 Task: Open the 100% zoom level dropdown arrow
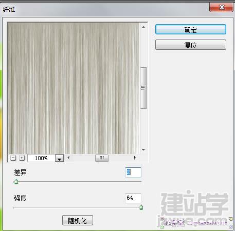coord(59,158)
